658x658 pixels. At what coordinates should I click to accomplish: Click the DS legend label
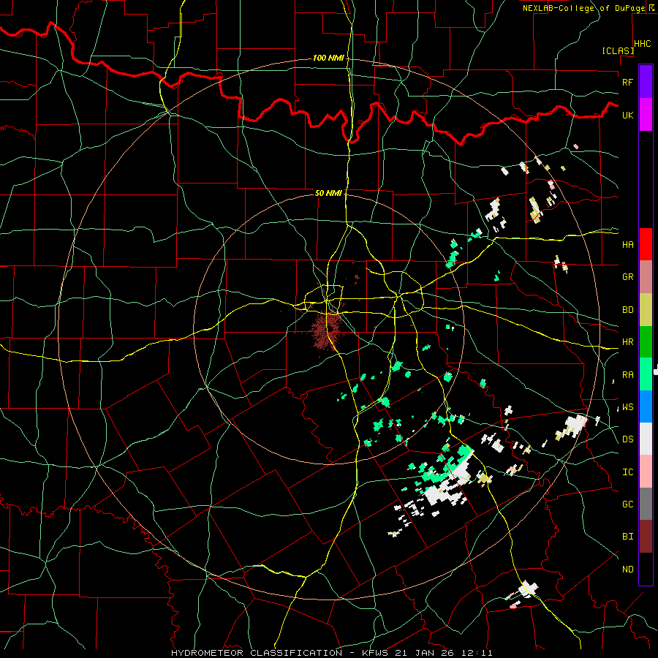(x=627, y=439)
